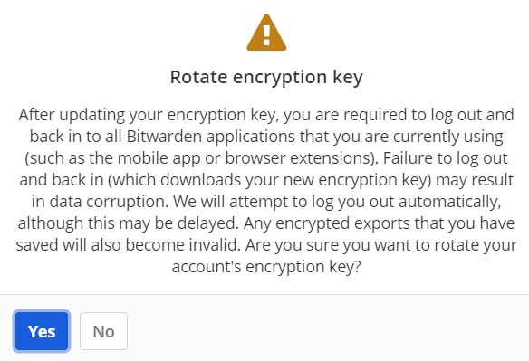Cancel key rotation with No button
This screenshot has height=361, width=529.
click(x=103, y=331)
